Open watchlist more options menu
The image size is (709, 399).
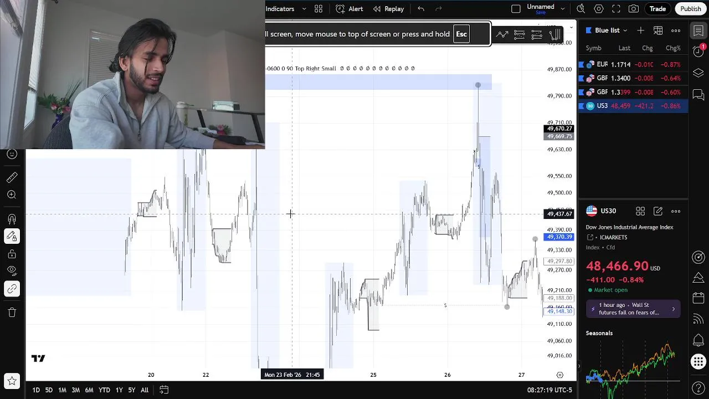(x=676, y=30)
